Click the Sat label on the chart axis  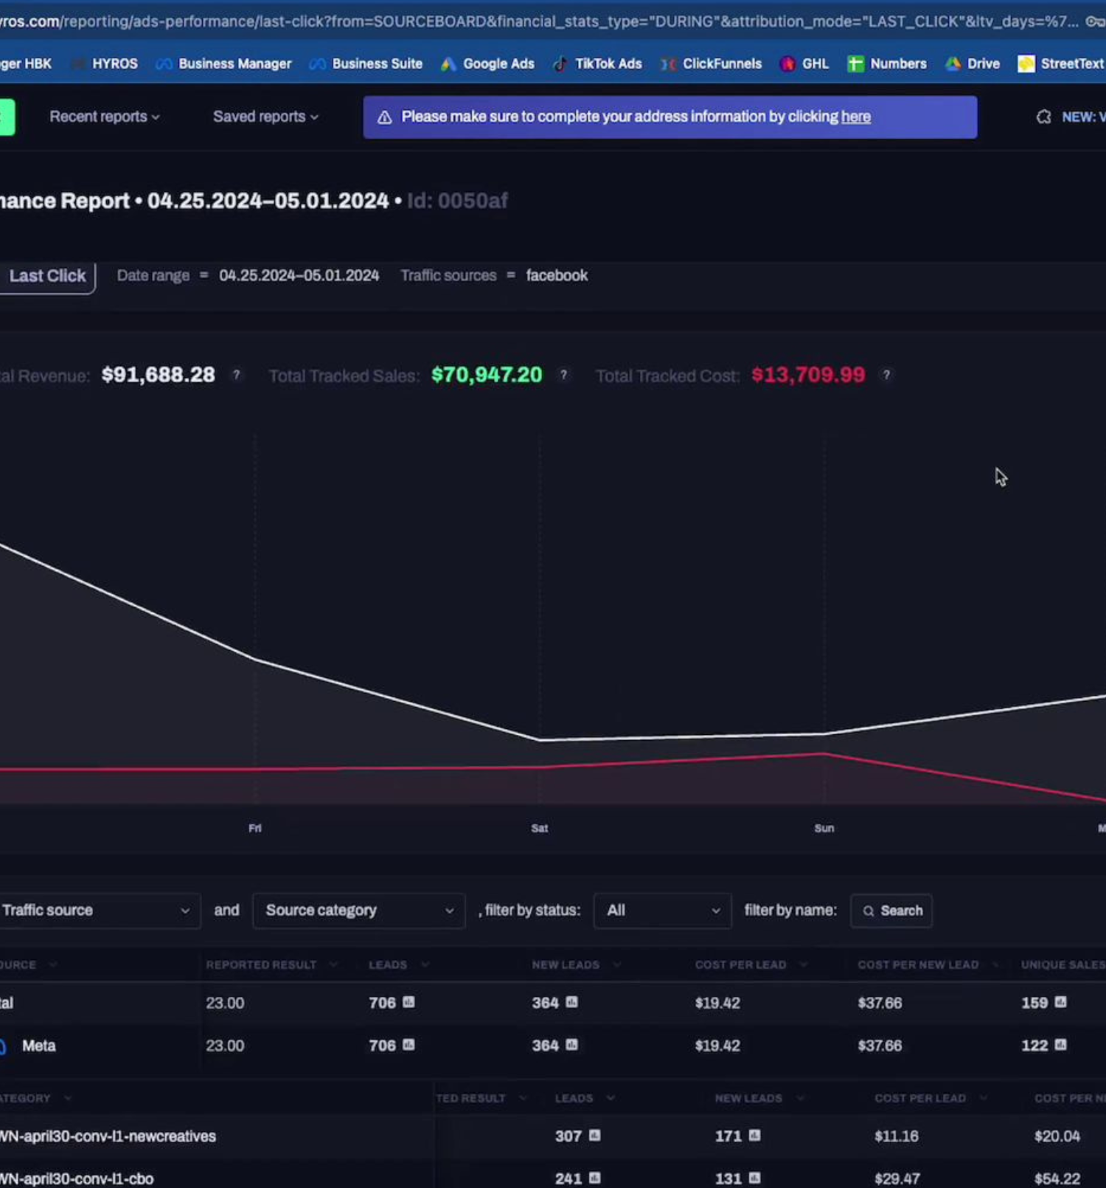pyautogui.click(x=540, y=828)
